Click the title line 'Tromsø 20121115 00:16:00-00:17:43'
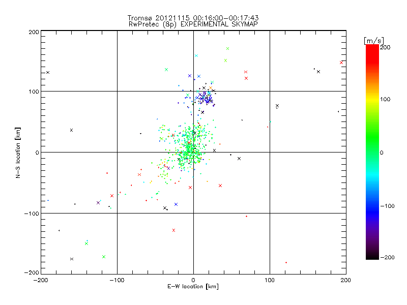 pyautogui.click(x=193, y=18)
